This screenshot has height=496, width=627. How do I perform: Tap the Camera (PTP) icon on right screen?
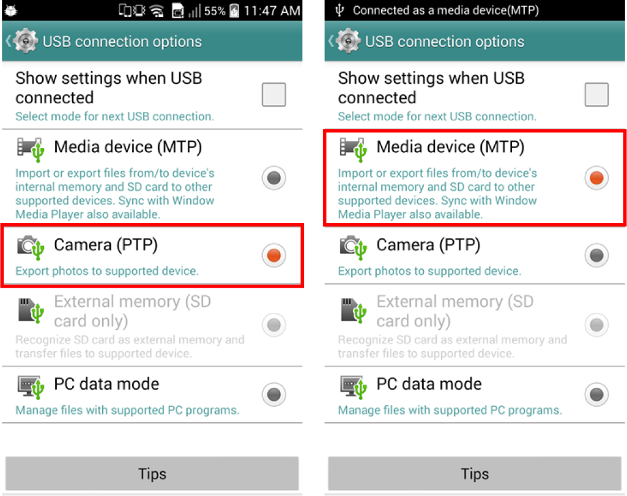point(353,247)
